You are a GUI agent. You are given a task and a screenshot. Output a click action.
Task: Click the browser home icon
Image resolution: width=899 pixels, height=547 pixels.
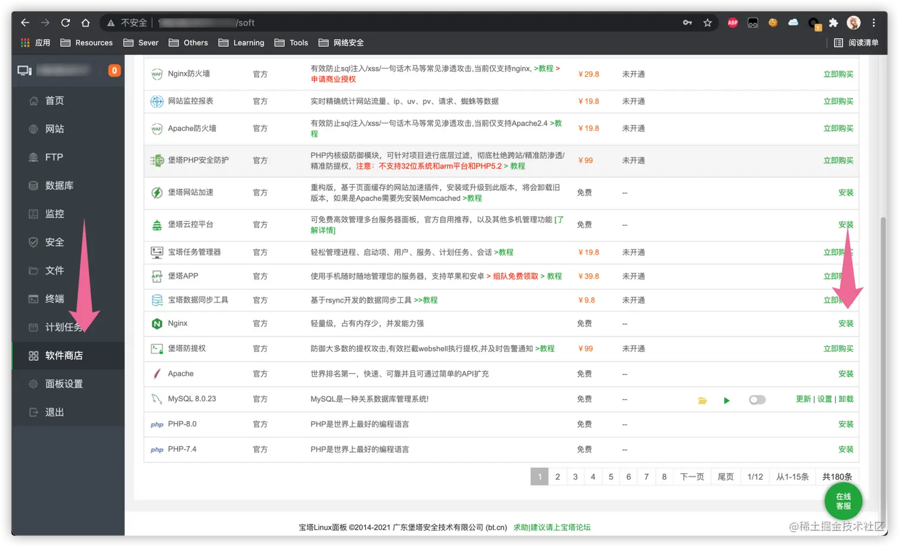pyautogui.click(x=86, y=23)
